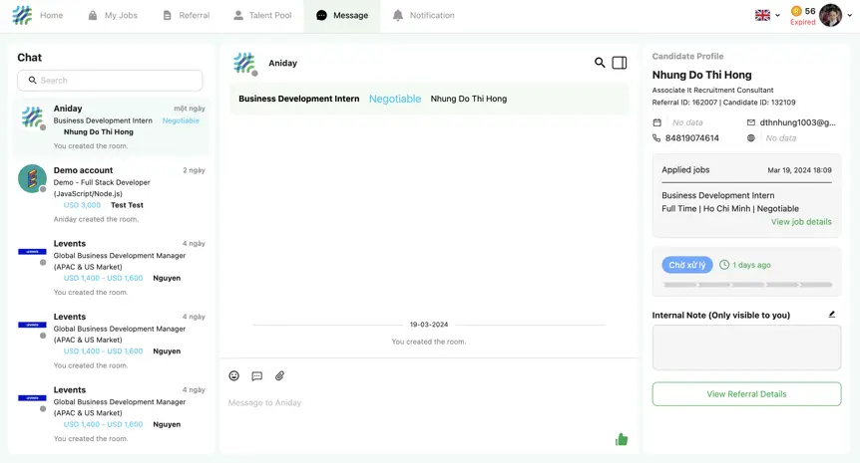This screenshot has width=860, height=463.
Task: Open the emoji picker
Action: pyautogui.click(x=234, y=375)
